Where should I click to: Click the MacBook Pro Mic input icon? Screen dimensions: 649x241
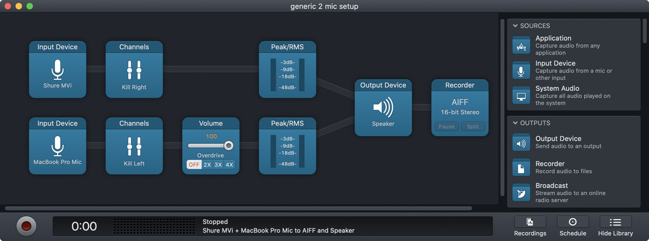tap(57, 146)
